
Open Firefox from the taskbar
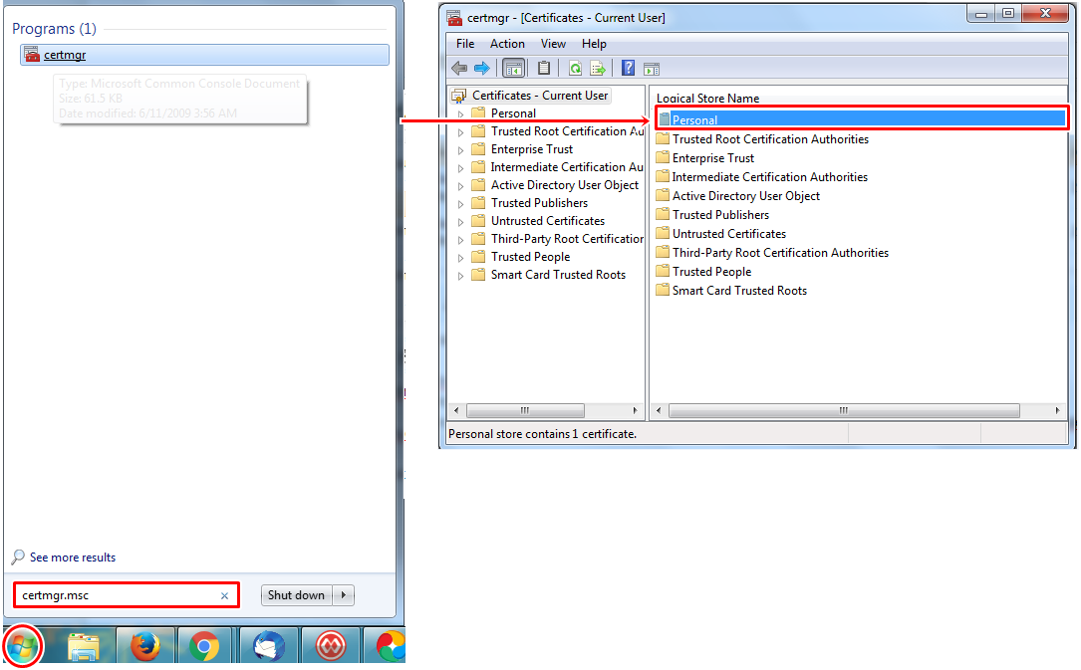coord(144,646)
